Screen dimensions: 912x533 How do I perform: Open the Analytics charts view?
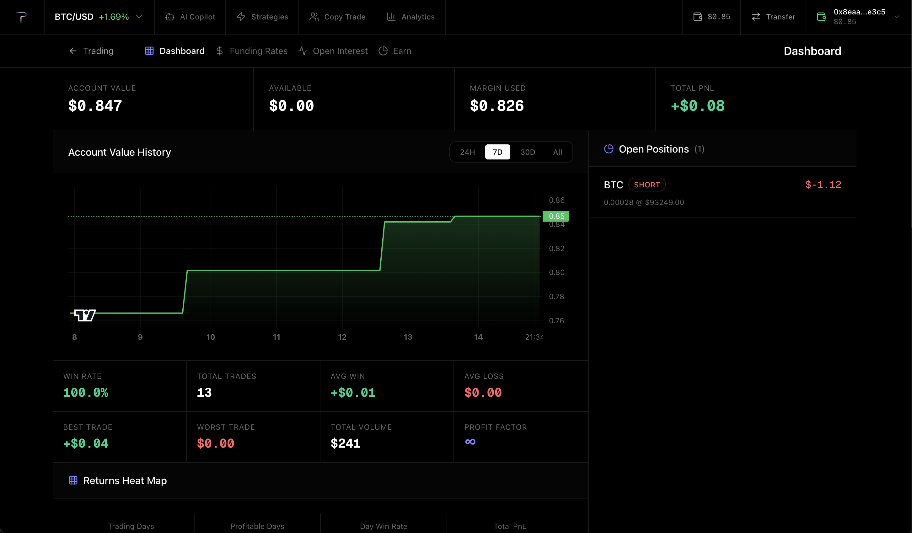410,17
